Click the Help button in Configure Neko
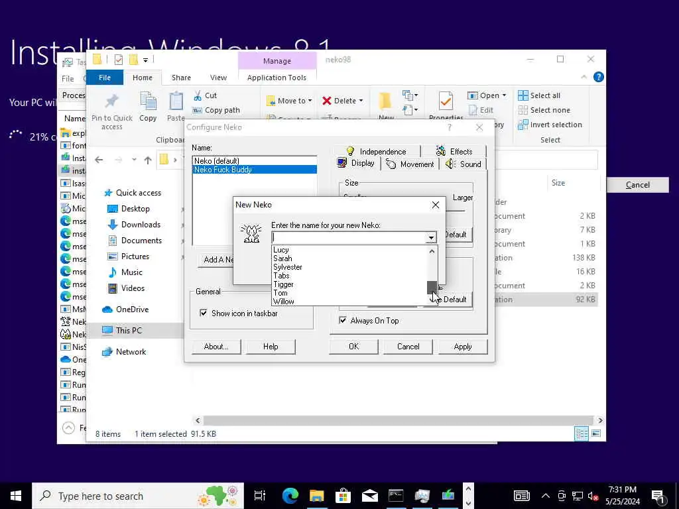 click(271, 346)
